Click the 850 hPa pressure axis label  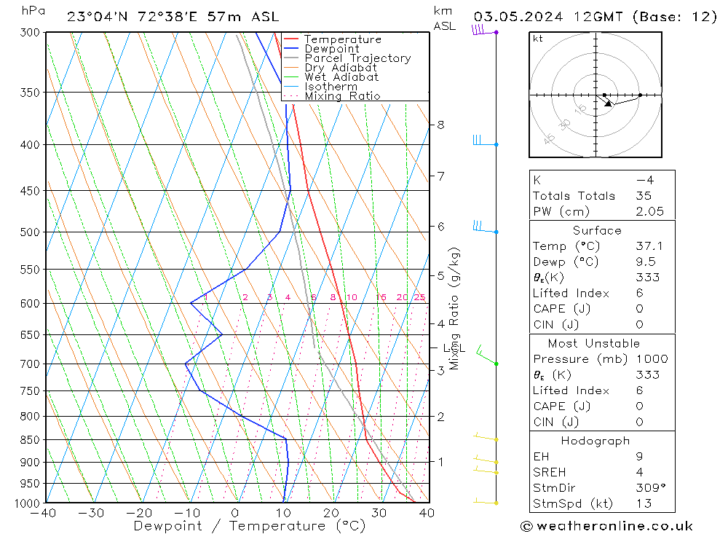coord(31,439)
